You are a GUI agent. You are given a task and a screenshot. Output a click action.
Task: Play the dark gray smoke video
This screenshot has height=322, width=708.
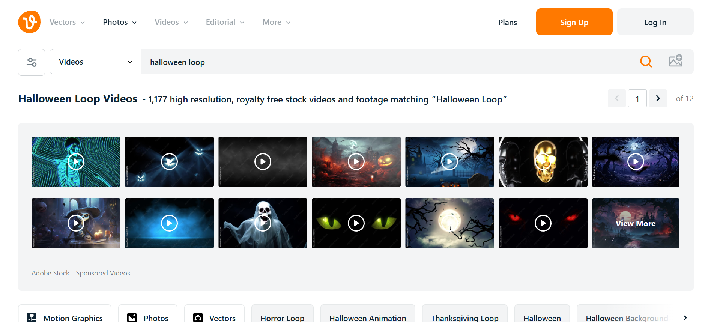click(x=263, y=162)
